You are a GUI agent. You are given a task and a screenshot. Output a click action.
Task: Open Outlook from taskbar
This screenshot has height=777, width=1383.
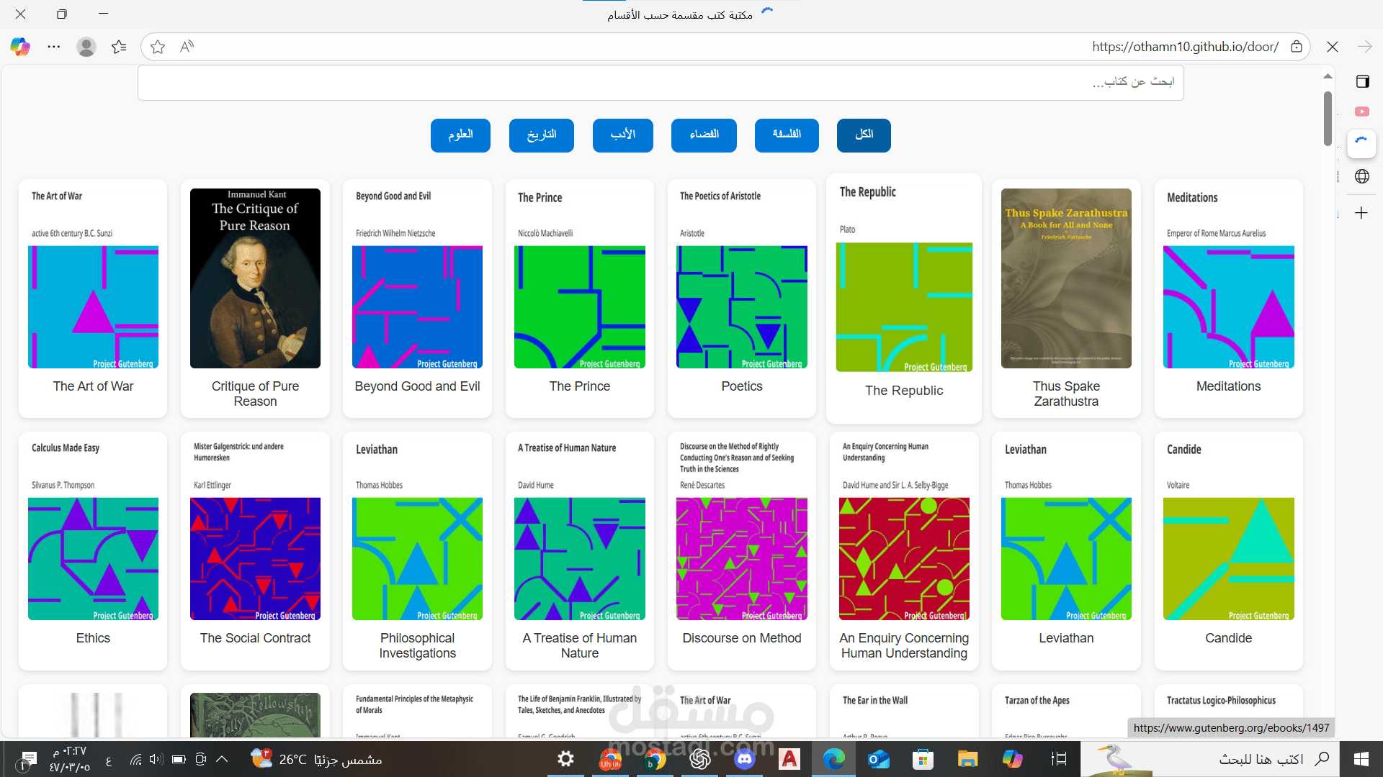click(878, 759)
